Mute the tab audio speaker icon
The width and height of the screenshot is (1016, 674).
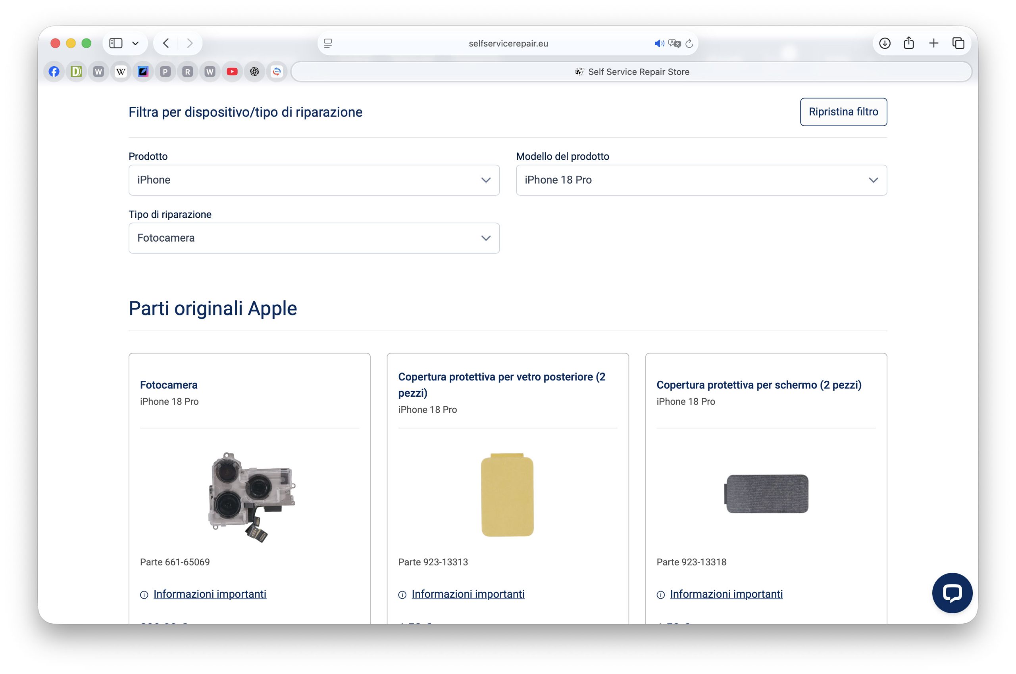pos(659,43)
